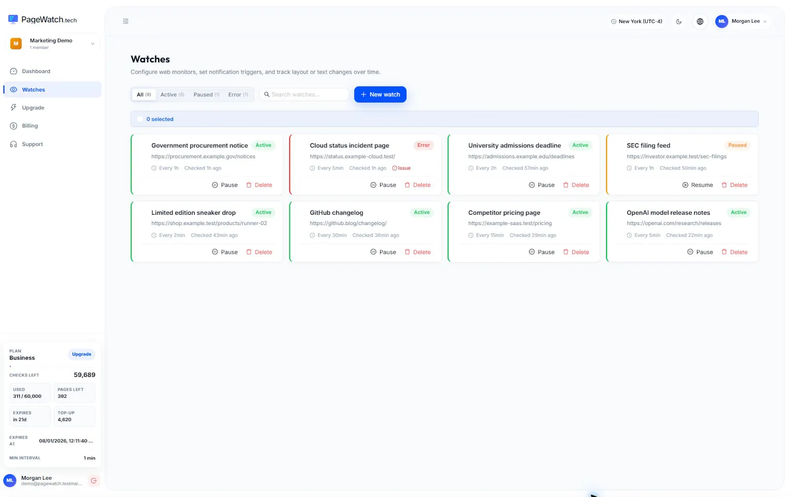Delete the GitHub changelog watch
This screenshot has width=791, height=497.
418,252
